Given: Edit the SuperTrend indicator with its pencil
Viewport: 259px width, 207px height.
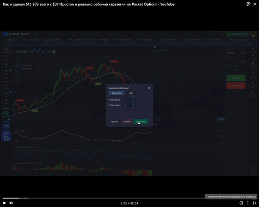Looking at the screenshot, I should (x=39, y=66).
